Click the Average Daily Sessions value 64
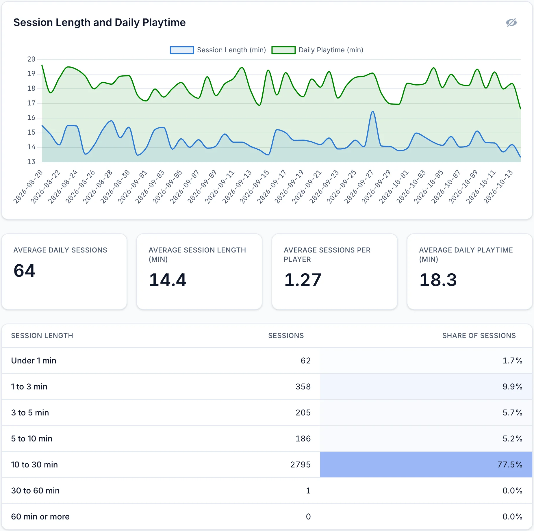534x531 pixels. [25, 271]
